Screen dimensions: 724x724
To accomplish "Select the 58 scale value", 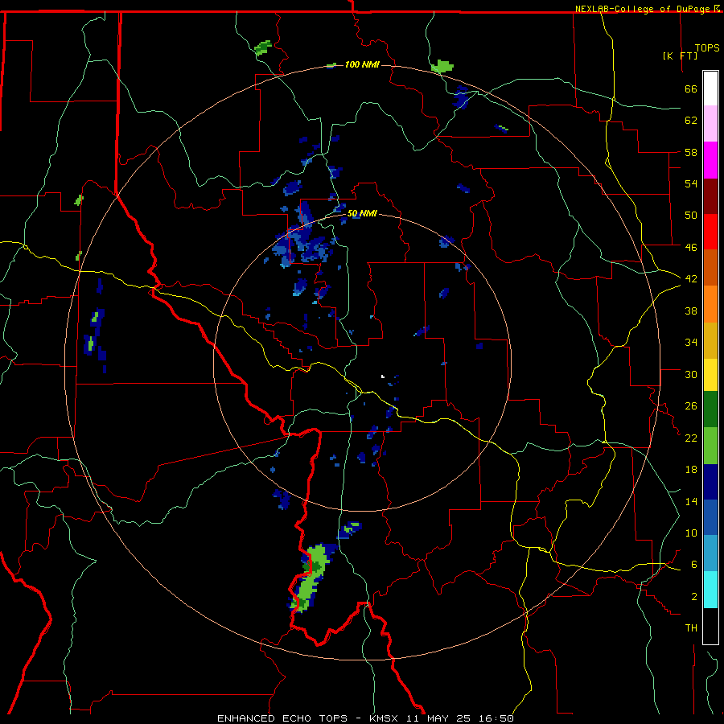I will 691,152.
